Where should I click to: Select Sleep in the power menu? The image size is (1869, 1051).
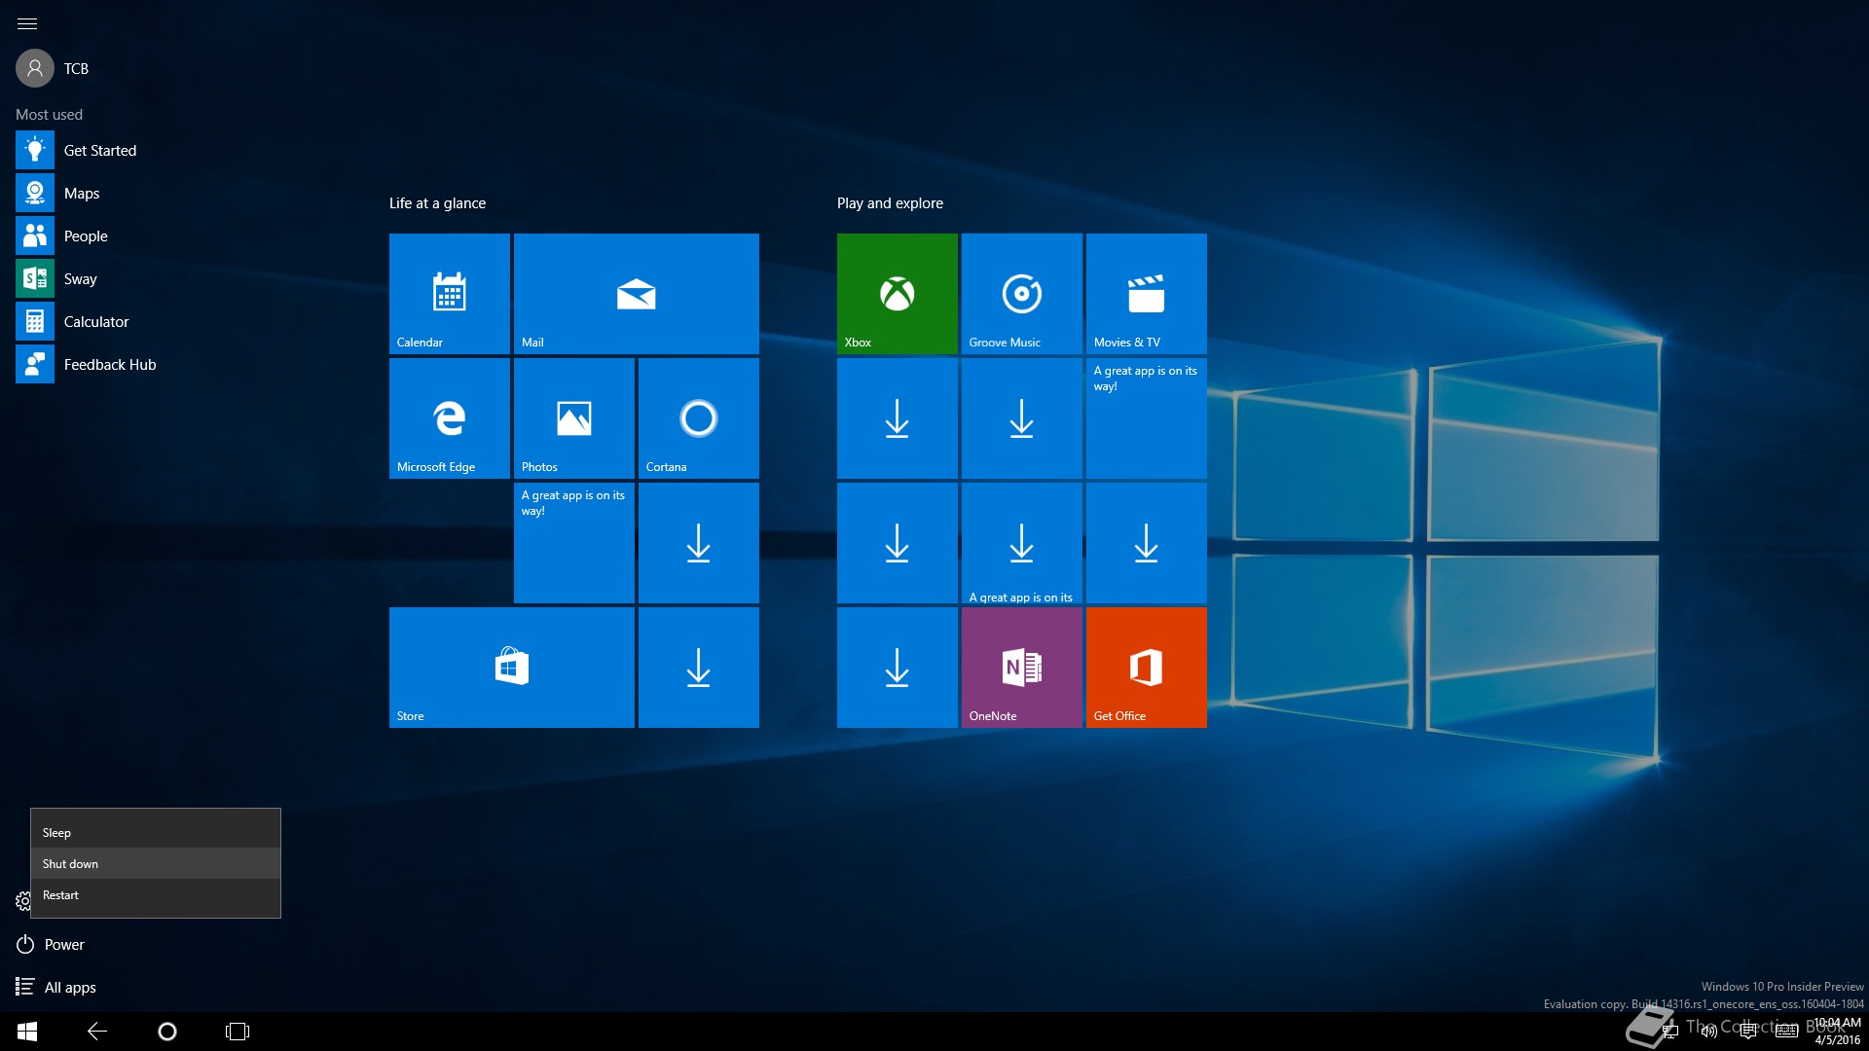pos(156,832)
